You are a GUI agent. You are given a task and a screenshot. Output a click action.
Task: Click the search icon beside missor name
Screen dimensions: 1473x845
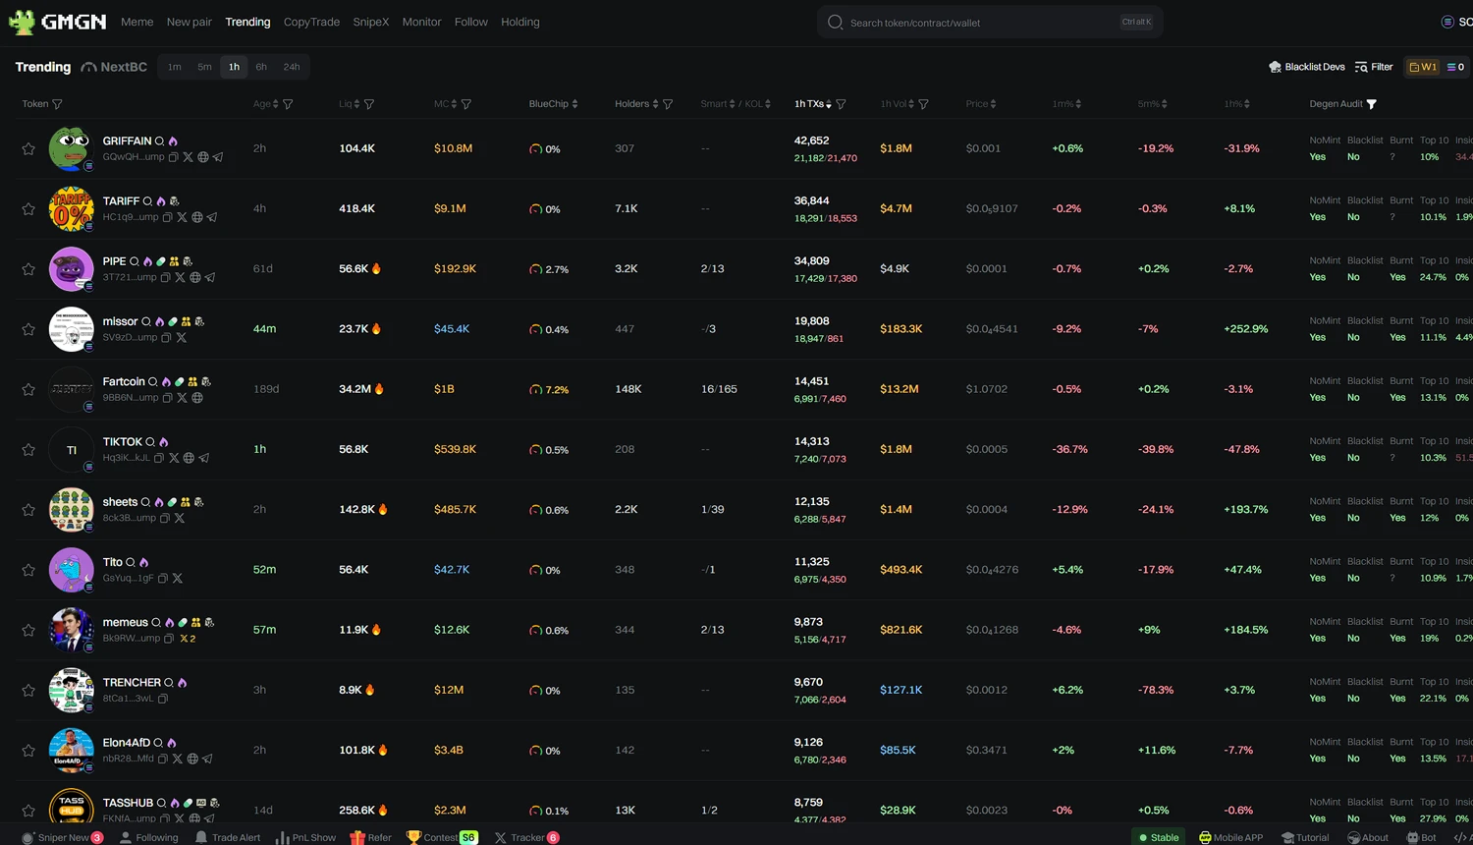click(146, 322)
